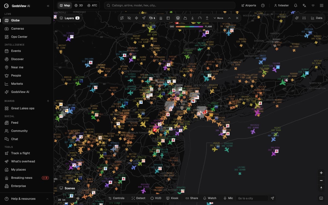Switch to the ATC view tab

click(x=92, y=5)
